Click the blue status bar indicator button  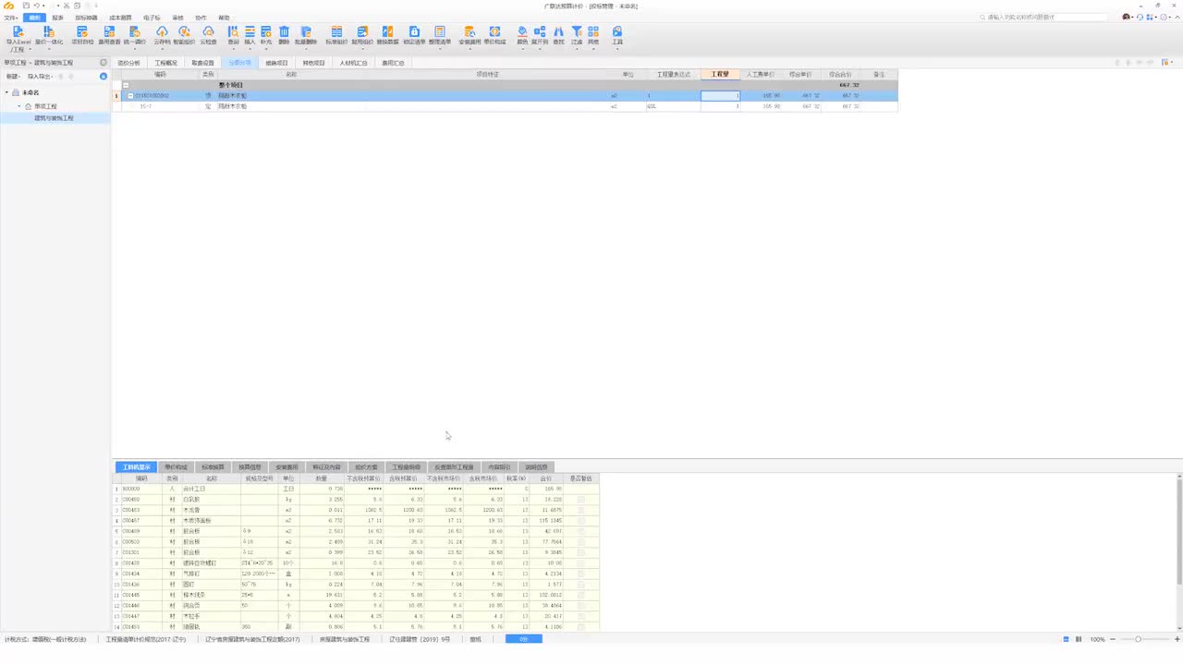tap(523, 639)
